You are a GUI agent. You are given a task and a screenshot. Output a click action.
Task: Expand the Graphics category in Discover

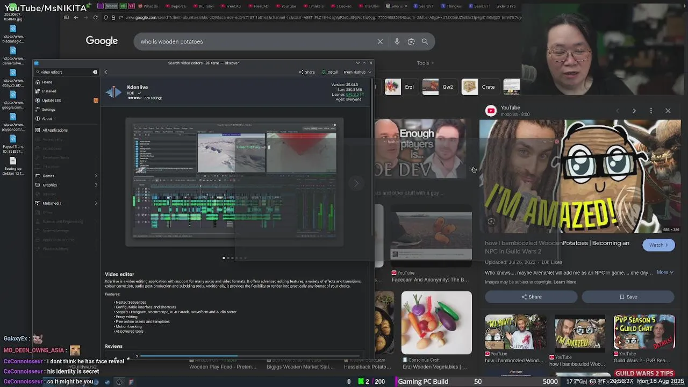coord(67,185)
